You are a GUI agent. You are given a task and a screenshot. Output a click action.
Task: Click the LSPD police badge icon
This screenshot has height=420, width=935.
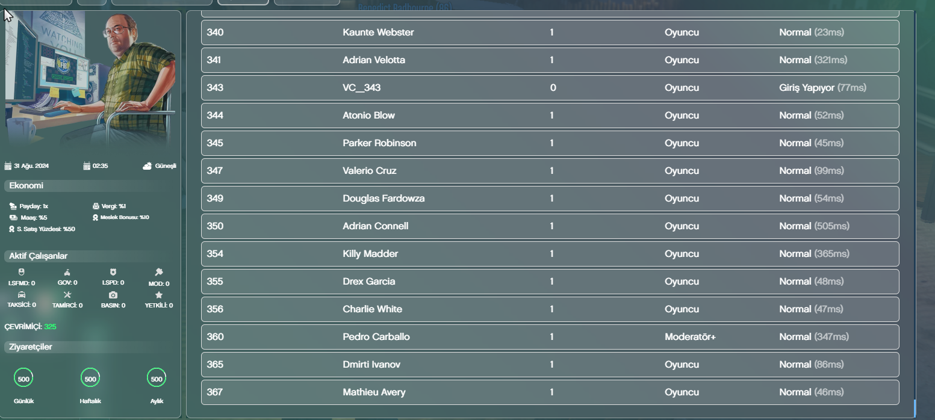pyautogui.click(x=113, y=272)
